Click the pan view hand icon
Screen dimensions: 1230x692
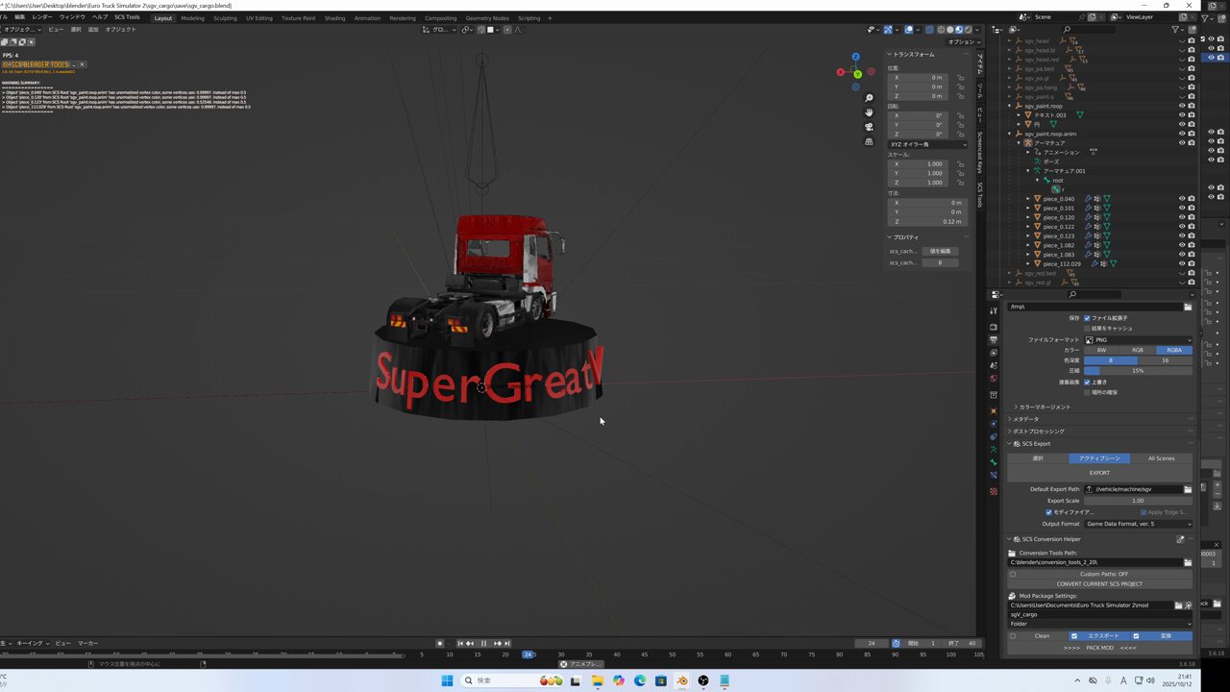pos(869,112)
